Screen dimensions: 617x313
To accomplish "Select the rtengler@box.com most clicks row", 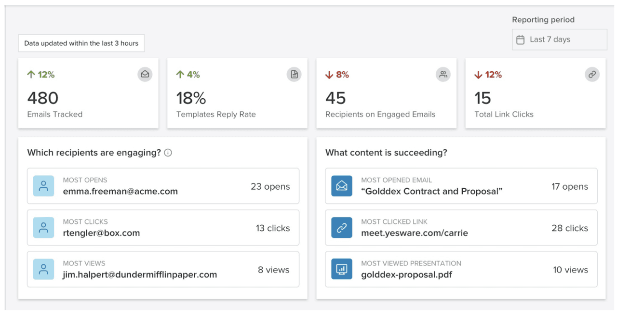I will (x=163, y=228).
